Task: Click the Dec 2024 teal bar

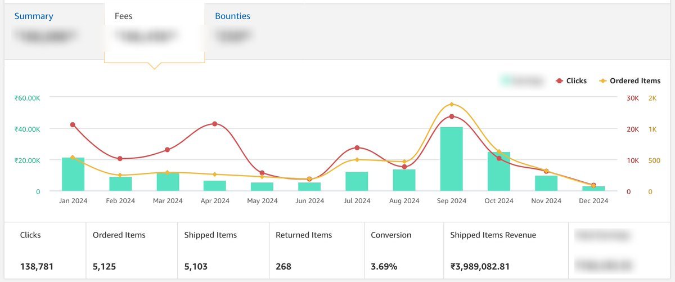Action: (x=593, y=189)
